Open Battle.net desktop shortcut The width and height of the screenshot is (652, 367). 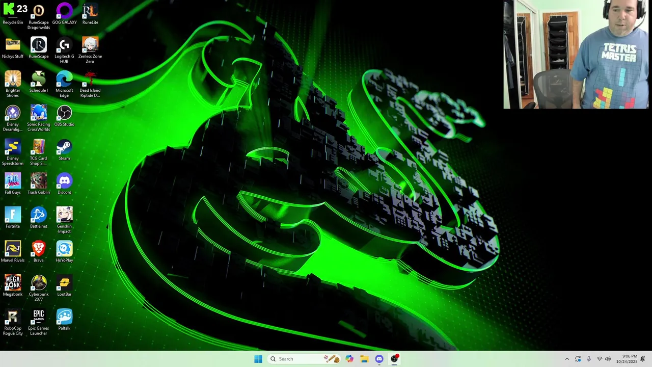click(x=39, y=218)
